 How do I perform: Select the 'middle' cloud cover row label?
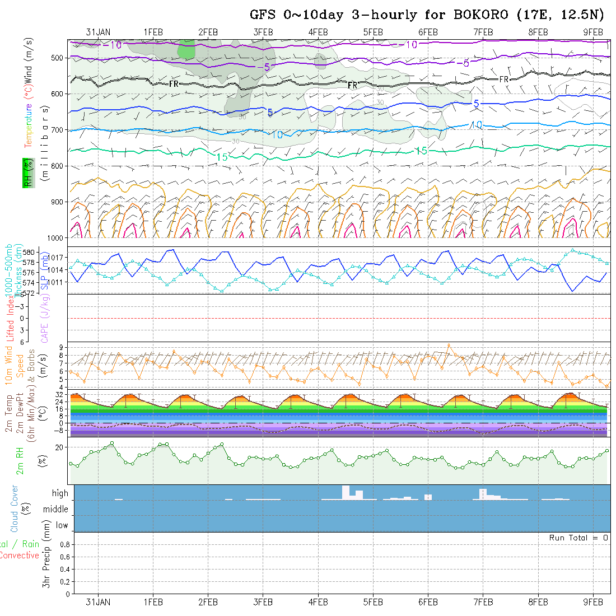55,510
